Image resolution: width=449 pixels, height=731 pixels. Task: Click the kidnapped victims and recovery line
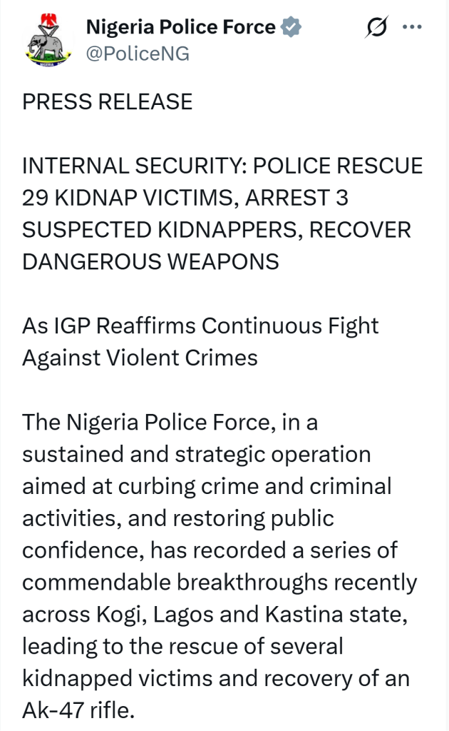tap(216, 679)
